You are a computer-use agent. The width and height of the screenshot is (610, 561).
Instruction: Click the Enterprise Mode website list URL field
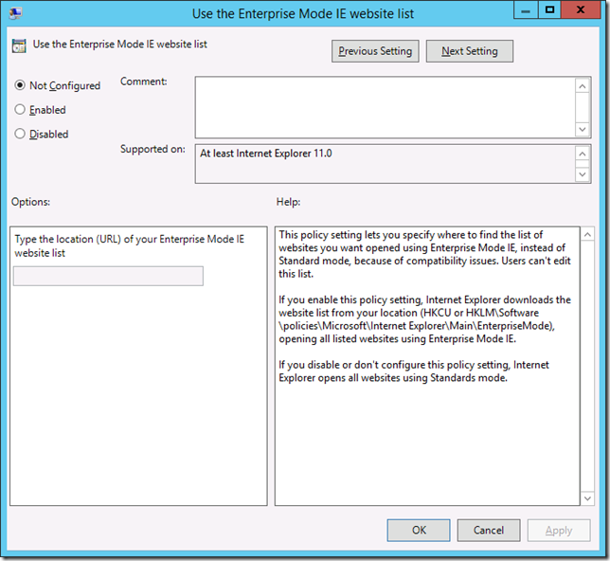pyautogui.click(x=108, y=276)
